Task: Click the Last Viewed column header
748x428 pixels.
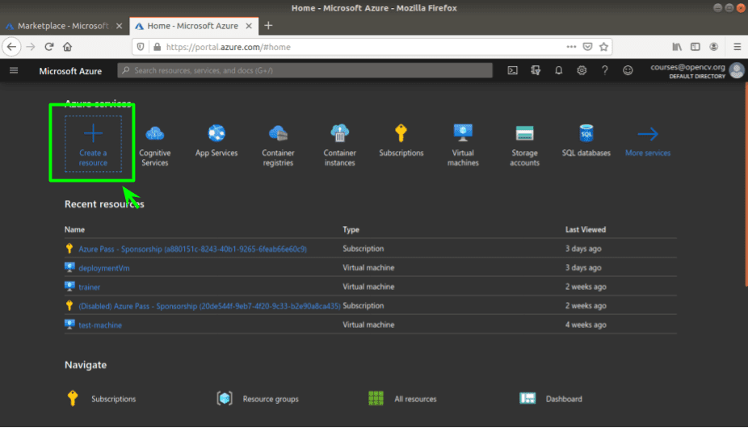Action: click(x=586, y=229)
